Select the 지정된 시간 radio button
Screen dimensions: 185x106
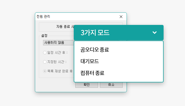pos(45,62)
